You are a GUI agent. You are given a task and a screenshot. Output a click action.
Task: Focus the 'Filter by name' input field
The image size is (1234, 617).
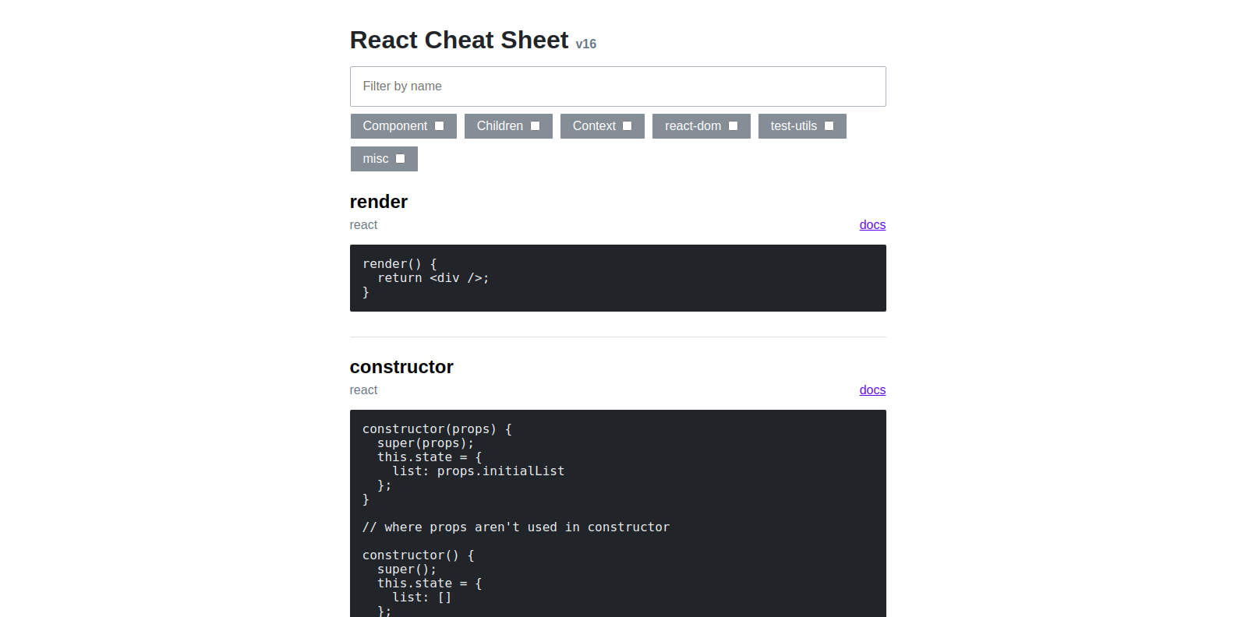click(x=617, y=86)
